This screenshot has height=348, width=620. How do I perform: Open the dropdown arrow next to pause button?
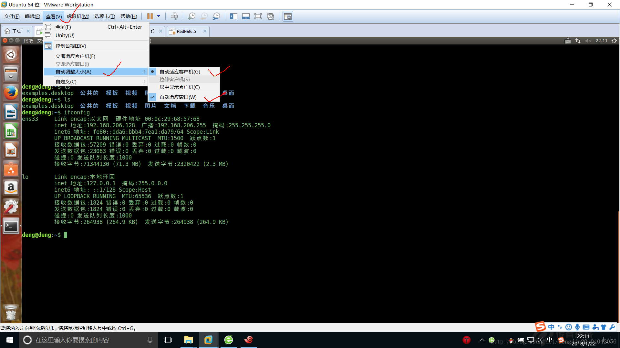pos(159,16)
